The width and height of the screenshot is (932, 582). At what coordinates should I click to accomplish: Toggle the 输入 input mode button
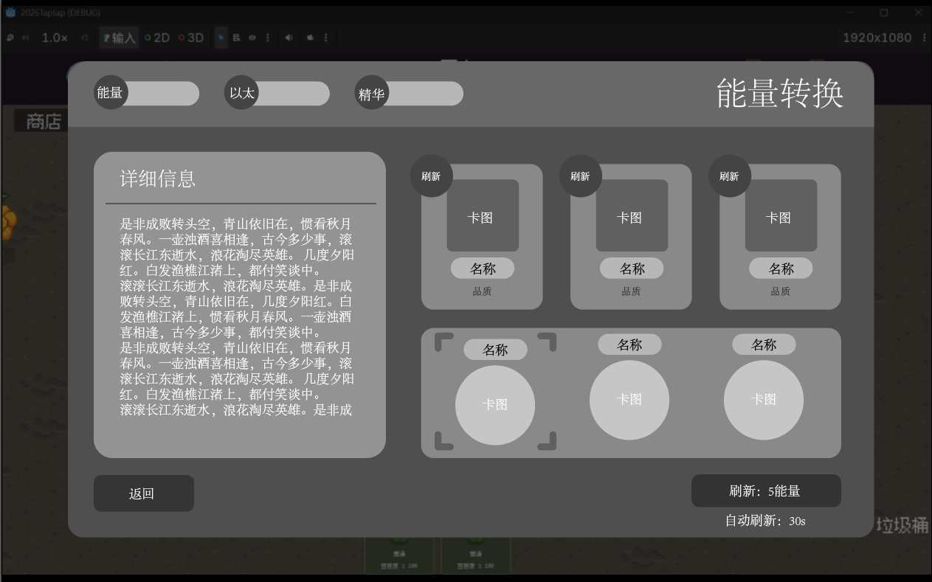119,38
